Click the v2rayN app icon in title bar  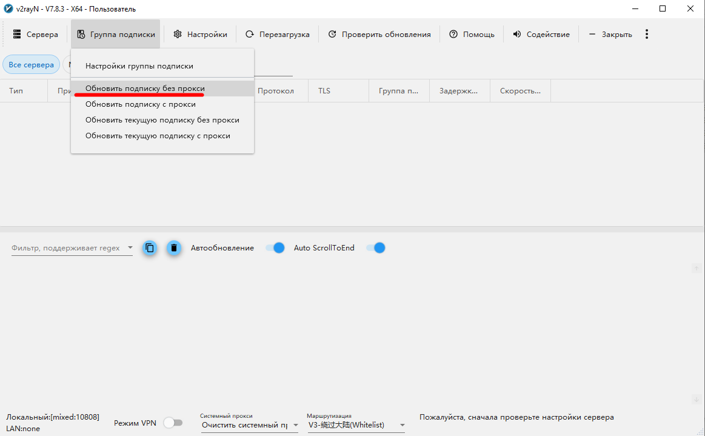click(x=8, y=8)
